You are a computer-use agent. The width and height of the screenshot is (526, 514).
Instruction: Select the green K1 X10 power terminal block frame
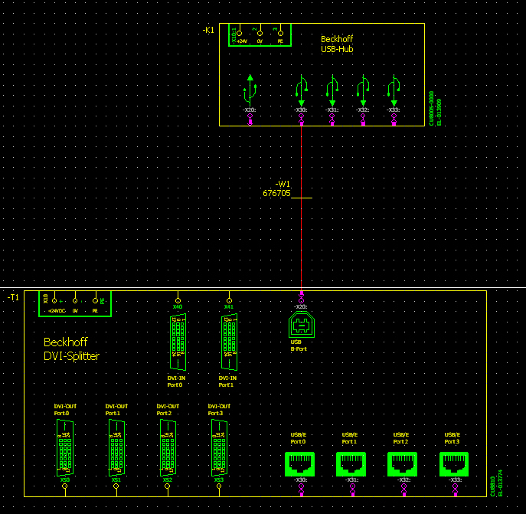pyautogui.click(x=260, y=34)
